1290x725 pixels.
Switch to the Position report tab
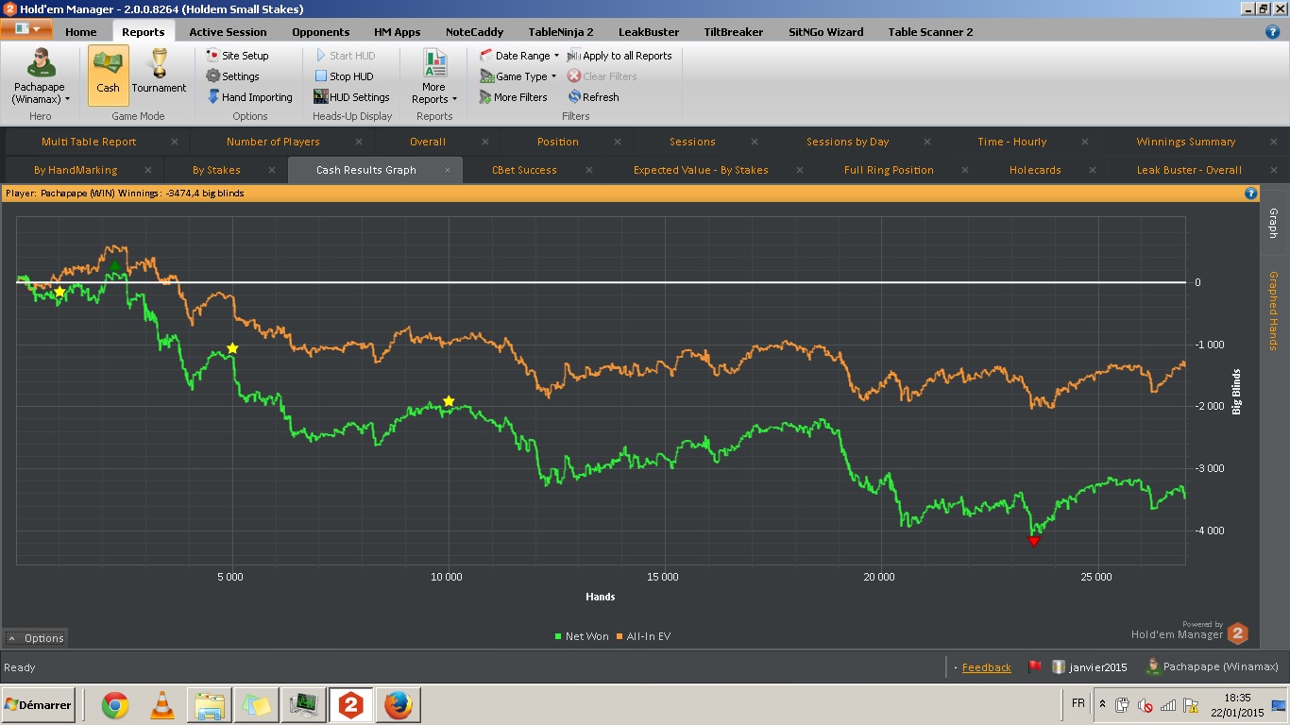(x=558, y=142)
